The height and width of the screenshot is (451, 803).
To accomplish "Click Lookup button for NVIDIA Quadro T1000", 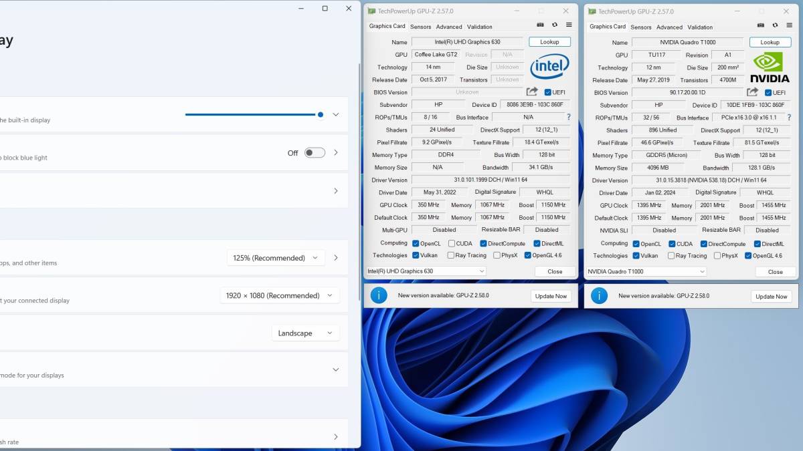I will tap(770, 42).
